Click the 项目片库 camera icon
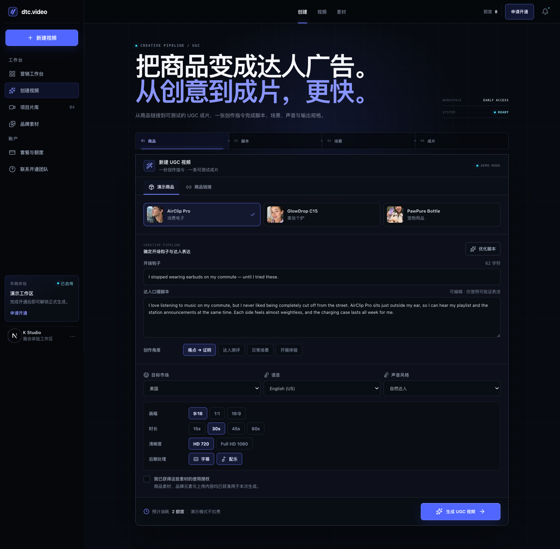Screen dimensions: 560x549 [12, 107]
